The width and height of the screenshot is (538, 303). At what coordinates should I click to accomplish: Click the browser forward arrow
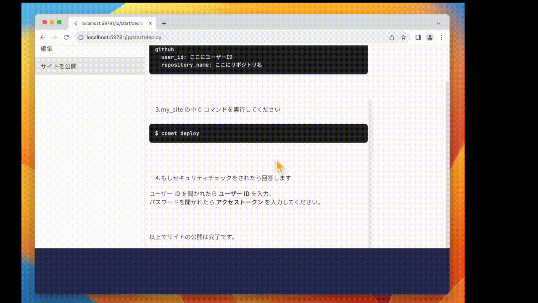point(54,37)
